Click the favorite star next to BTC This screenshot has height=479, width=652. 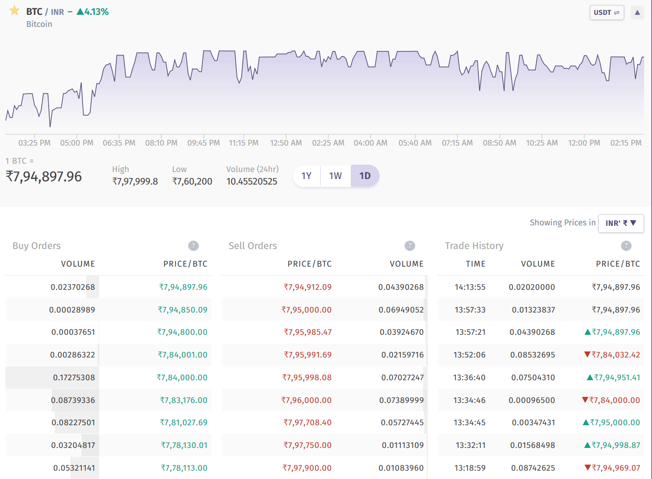[14, 11]
